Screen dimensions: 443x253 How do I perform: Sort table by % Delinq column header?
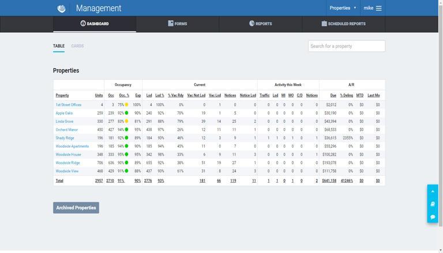346,96
